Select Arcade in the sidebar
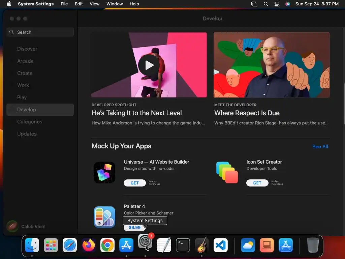Screen dimensions: 345x259 click(40, 61)
